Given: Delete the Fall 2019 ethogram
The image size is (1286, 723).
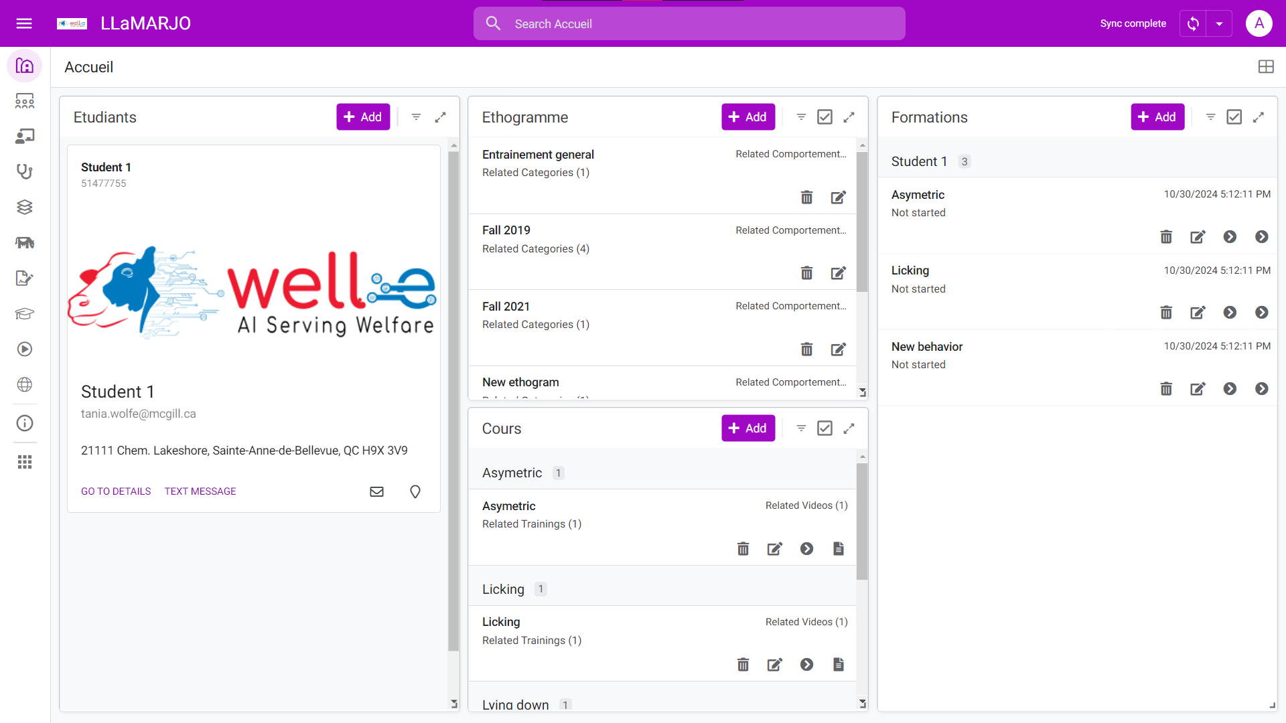Looking at the screenshot, I should coord(806,273).
